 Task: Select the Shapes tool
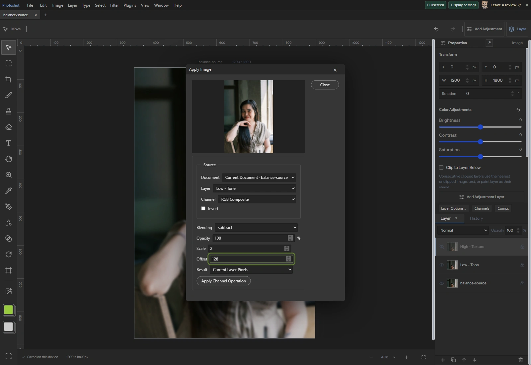click(9, 223)
